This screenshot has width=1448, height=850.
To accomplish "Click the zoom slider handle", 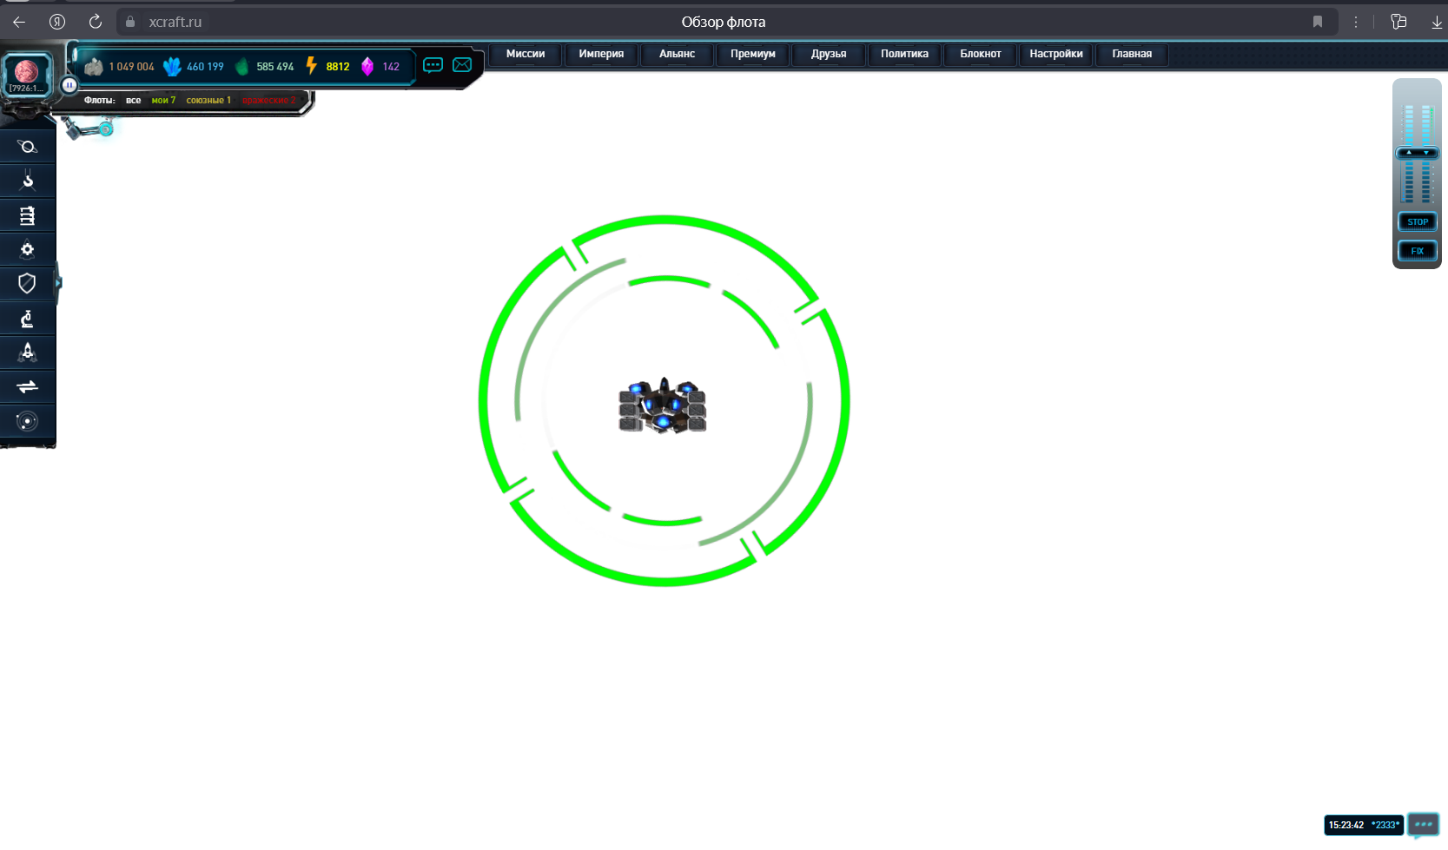I will click(1417, 153).
